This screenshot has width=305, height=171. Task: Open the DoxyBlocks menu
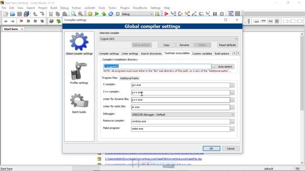click(x=140, y=8)
